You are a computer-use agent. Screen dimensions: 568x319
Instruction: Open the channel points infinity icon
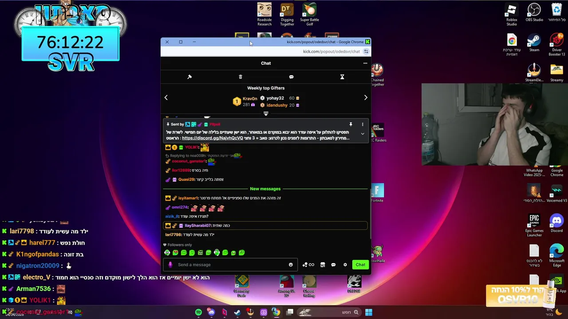click(308, 265)
